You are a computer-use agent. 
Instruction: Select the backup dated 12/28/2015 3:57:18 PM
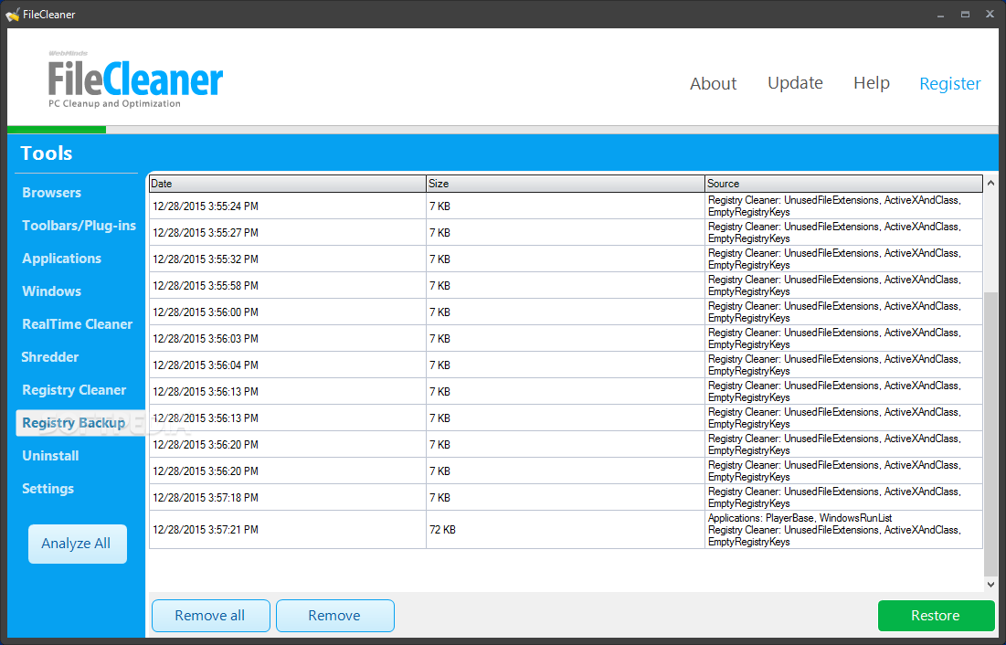coord(566,497)
